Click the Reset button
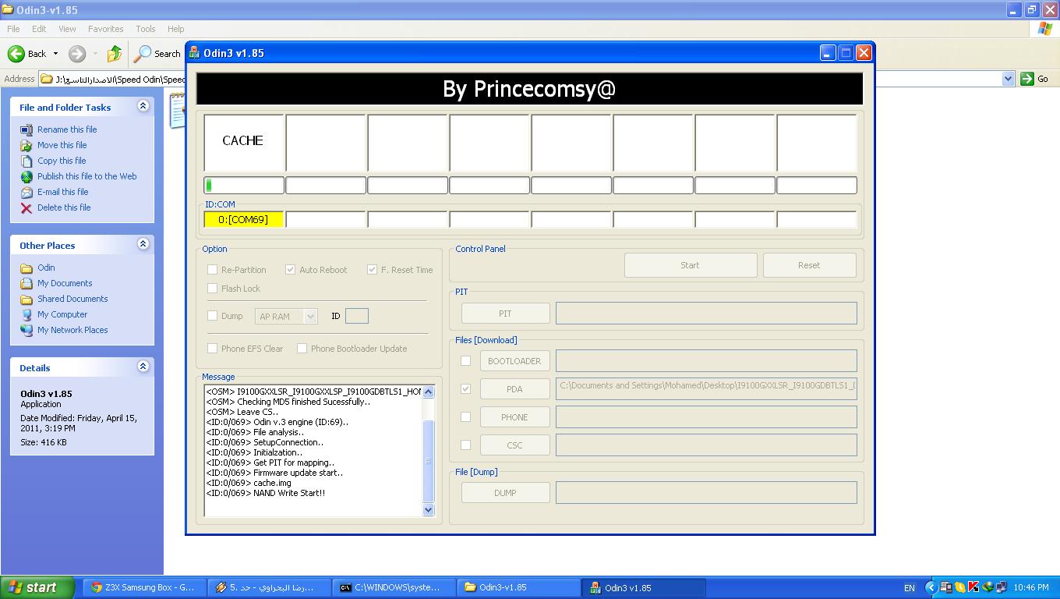The image size is (1060, 599). tap(809, 265)
